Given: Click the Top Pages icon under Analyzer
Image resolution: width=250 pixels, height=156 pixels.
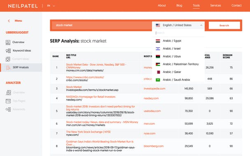Looking at the screenshot, I should pyautogui.click(x=8, y=101).
